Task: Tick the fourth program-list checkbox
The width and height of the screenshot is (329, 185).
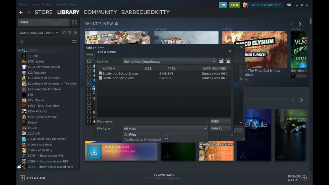Action: (89, 80)
